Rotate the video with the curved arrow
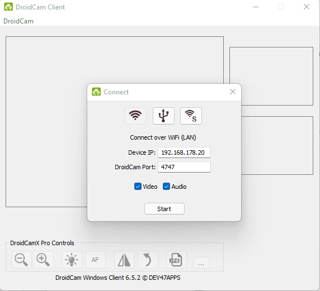Image resolution: width=320 pixels, height=291 pixels. 148,260
